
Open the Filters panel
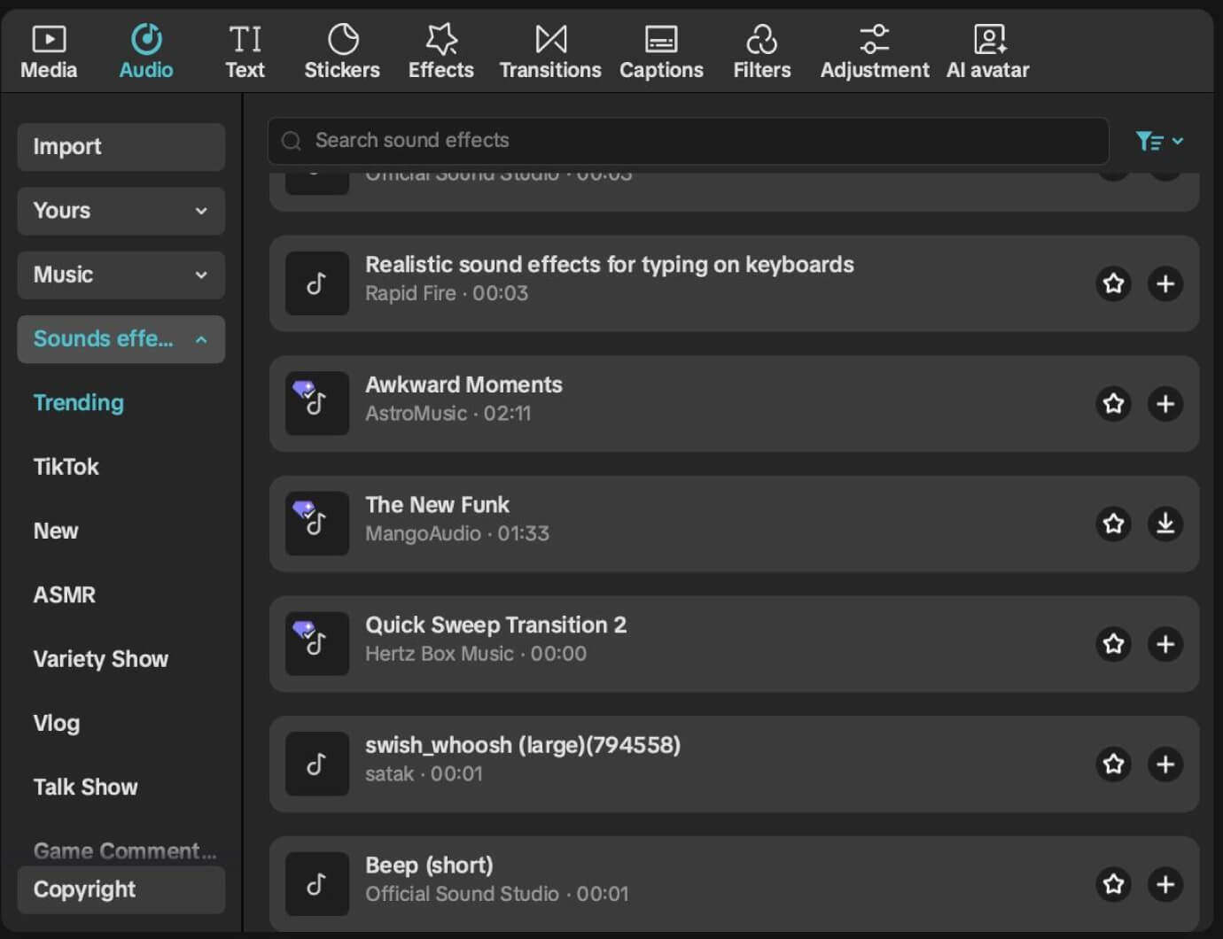[x=761, y=51]
